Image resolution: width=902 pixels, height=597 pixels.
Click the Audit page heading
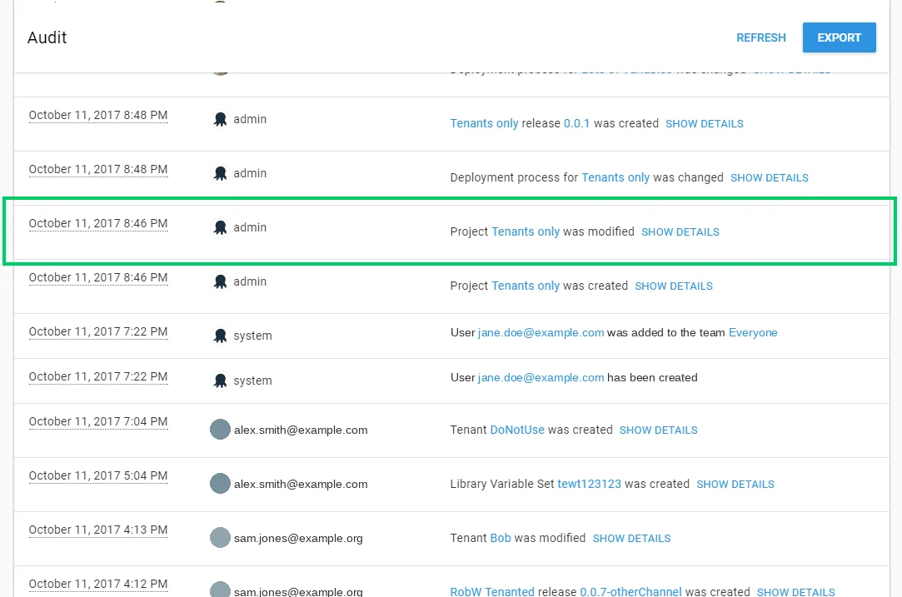pos(47,37)
